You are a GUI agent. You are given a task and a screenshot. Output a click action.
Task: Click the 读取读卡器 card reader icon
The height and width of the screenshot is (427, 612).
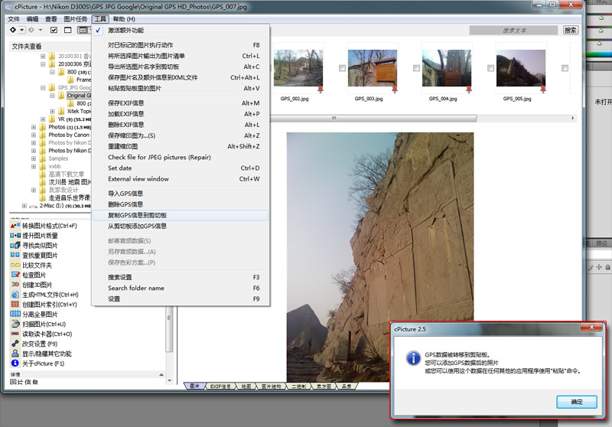pos(15,334)
